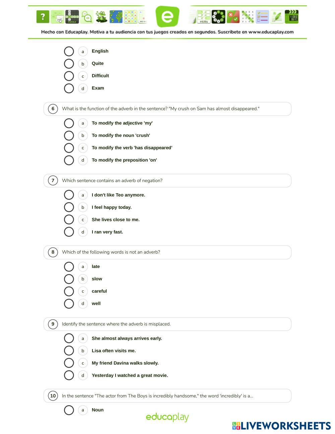Click the Liveworksheets logo
This screenshot has height=434, width=335.
(x=281, y=426)
